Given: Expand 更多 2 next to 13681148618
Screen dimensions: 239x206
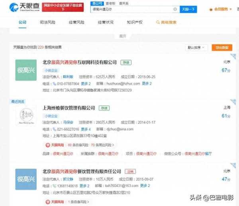Looking at the screenshot, I should coord(84,186).
